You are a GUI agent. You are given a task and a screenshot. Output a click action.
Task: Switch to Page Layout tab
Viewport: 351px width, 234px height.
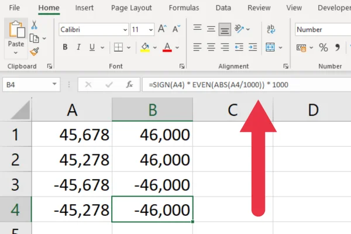pos(132,8)
